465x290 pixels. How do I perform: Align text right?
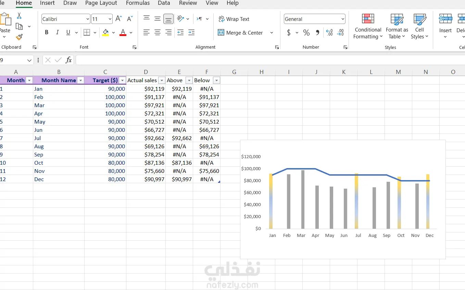coord(168,33)
